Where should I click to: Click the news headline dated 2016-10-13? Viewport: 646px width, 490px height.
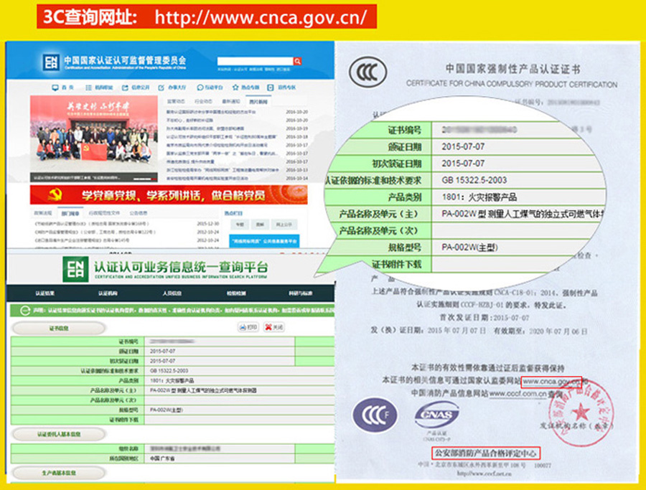pos(223,170)
